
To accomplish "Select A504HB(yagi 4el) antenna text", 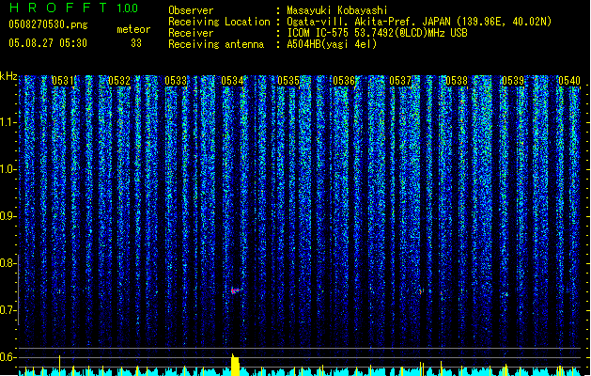I will click(x=332, y=44).
